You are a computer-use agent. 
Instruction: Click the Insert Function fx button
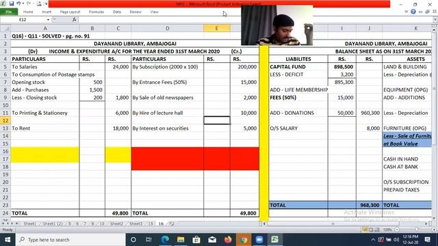pyautogui.click(x=74, y=20)
